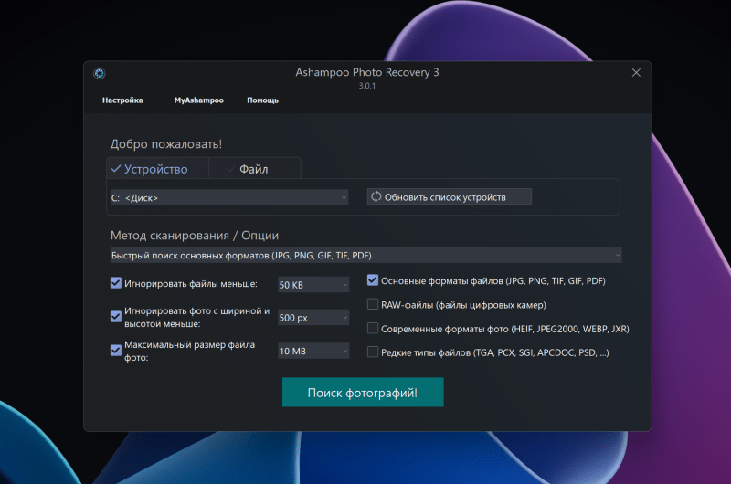
Task: Close the Ashampoo Photo Recovery window
Action: (x=636, y=73)
